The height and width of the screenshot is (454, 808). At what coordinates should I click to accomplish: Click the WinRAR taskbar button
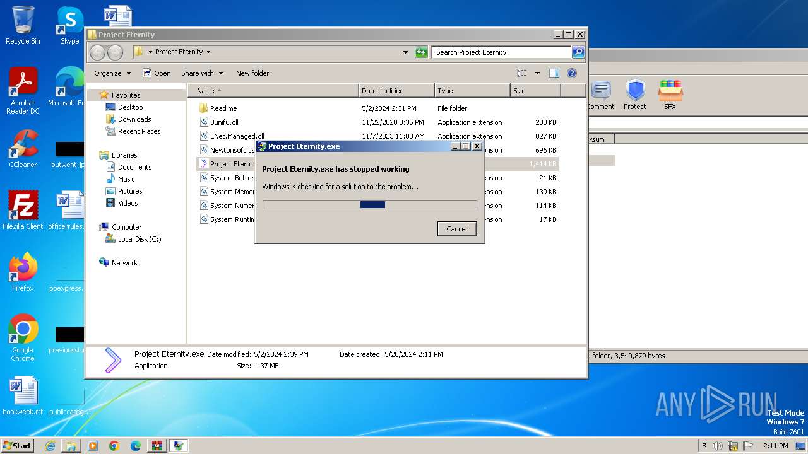(x=157, y=446)
